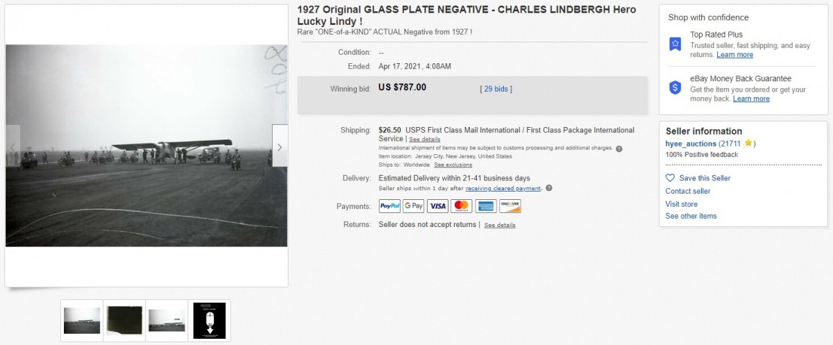
Task: Click the help icon next to customs charges
Action: (619, 149)
